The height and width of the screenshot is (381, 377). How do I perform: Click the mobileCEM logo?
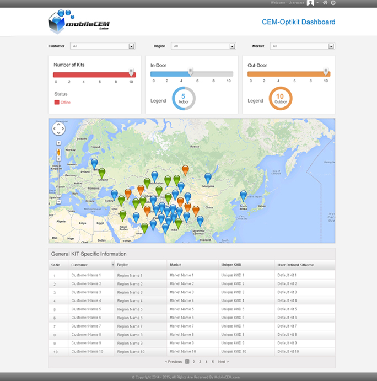[79, 22]
